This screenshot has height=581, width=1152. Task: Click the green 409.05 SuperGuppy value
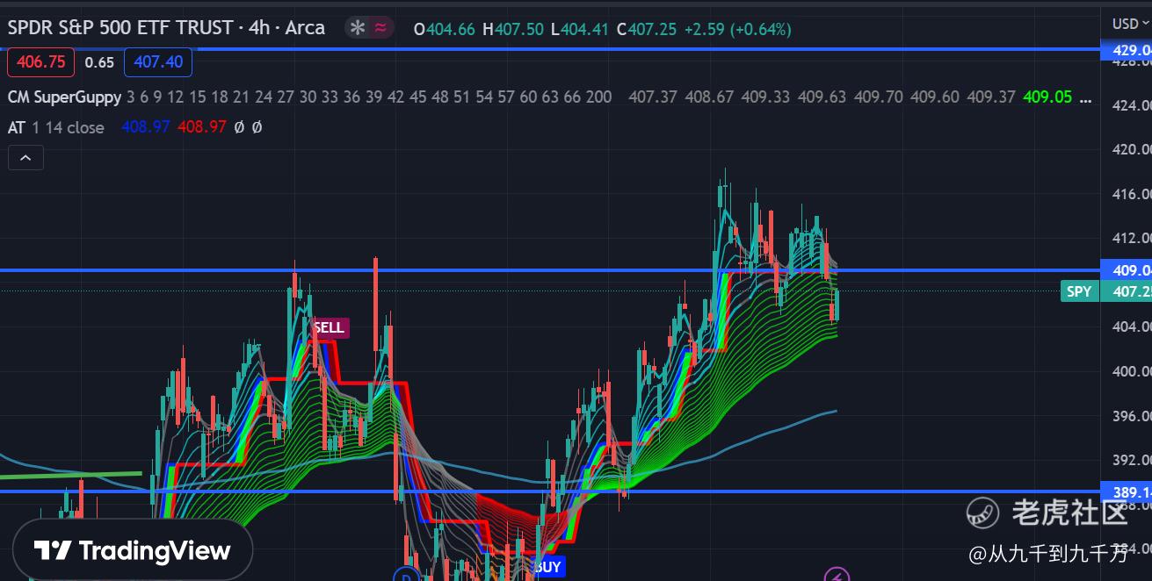coord(1047,97)
